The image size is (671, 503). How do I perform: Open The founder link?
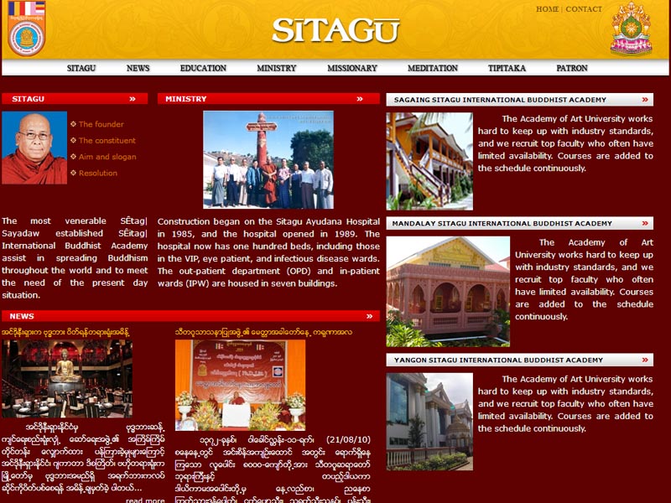(101, 124)
